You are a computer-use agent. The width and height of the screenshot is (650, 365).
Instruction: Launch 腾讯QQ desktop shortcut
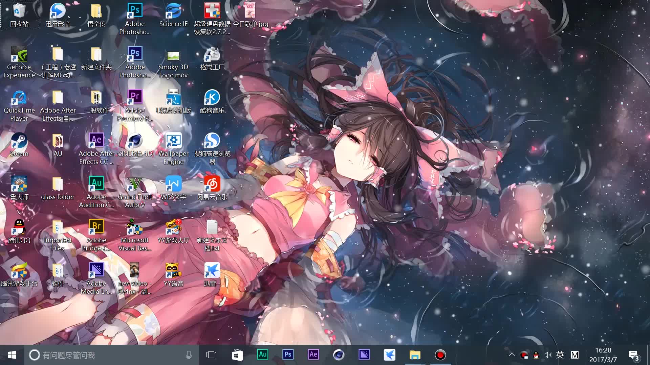point(19,231)
